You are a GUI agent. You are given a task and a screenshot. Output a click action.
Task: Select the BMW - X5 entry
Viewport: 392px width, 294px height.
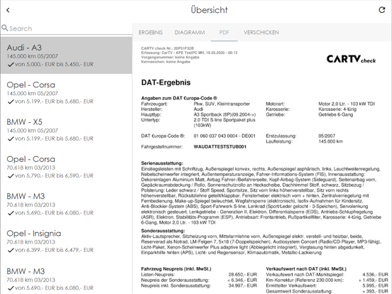click(x=66, y=130)
